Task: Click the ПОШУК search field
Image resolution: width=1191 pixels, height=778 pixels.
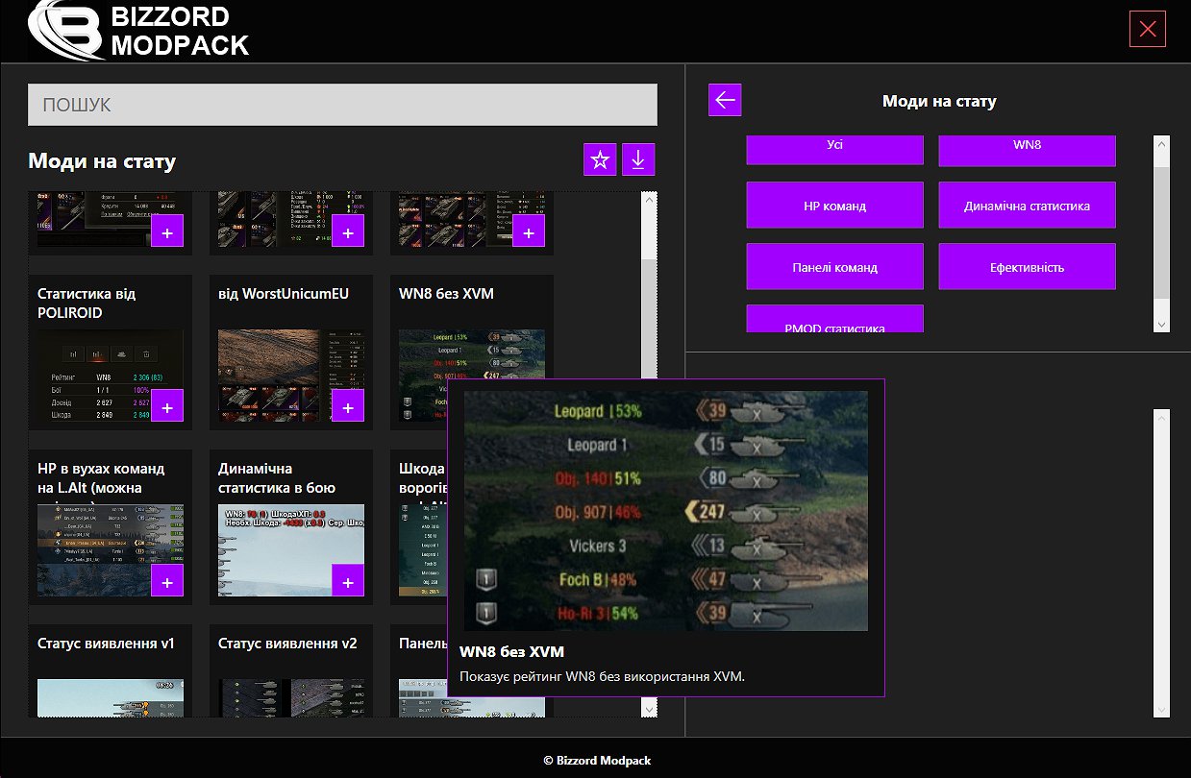Action: [x=342, y=105]
